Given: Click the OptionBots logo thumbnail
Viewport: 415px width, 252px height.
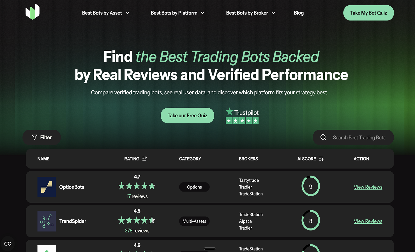Looking at the screenshot, I should [47, 187].
